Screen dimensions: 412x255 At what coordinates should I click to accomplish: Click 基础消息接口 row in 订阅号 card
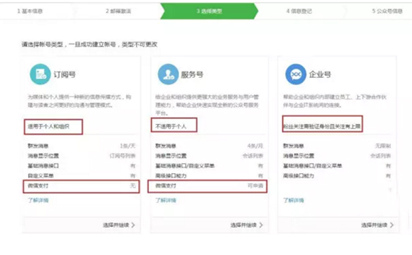click(x=82, y=166)
